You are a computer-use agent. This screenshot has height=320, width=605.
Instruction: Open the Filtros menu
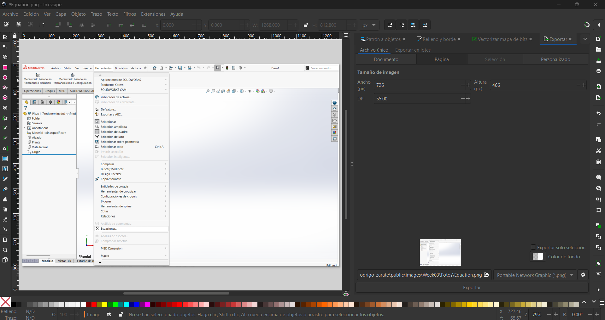coord(130,14)
